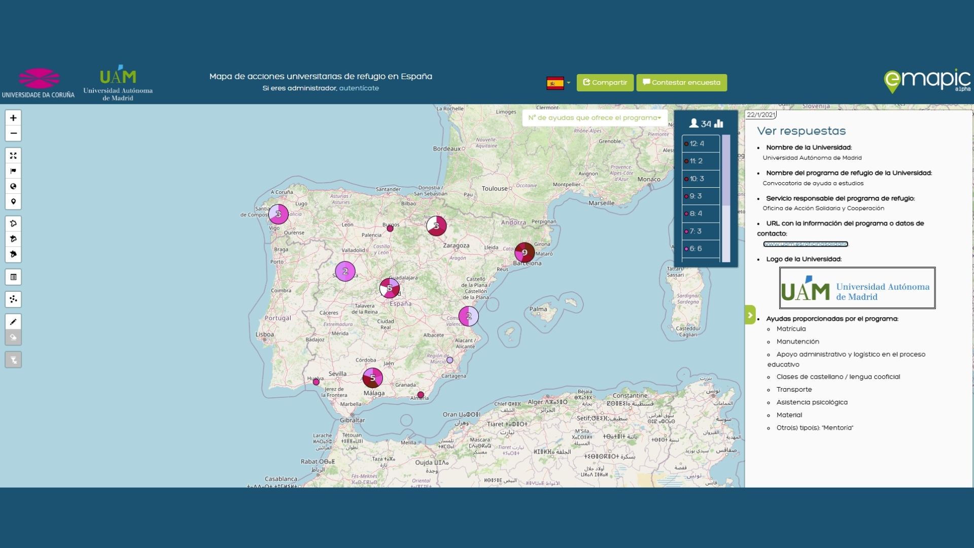Click the outlined region shape tool (first)

(x=13, y=223)
